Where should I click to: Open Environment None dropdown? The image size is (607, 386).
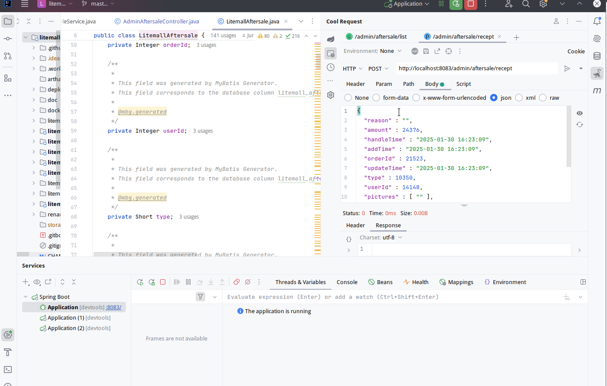click(391, 51)
